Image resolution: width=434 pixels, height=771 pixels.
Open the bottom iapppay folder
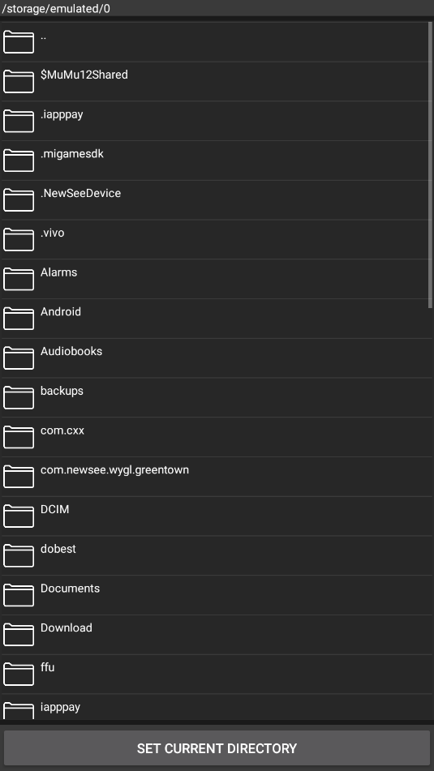coord(217,708)
